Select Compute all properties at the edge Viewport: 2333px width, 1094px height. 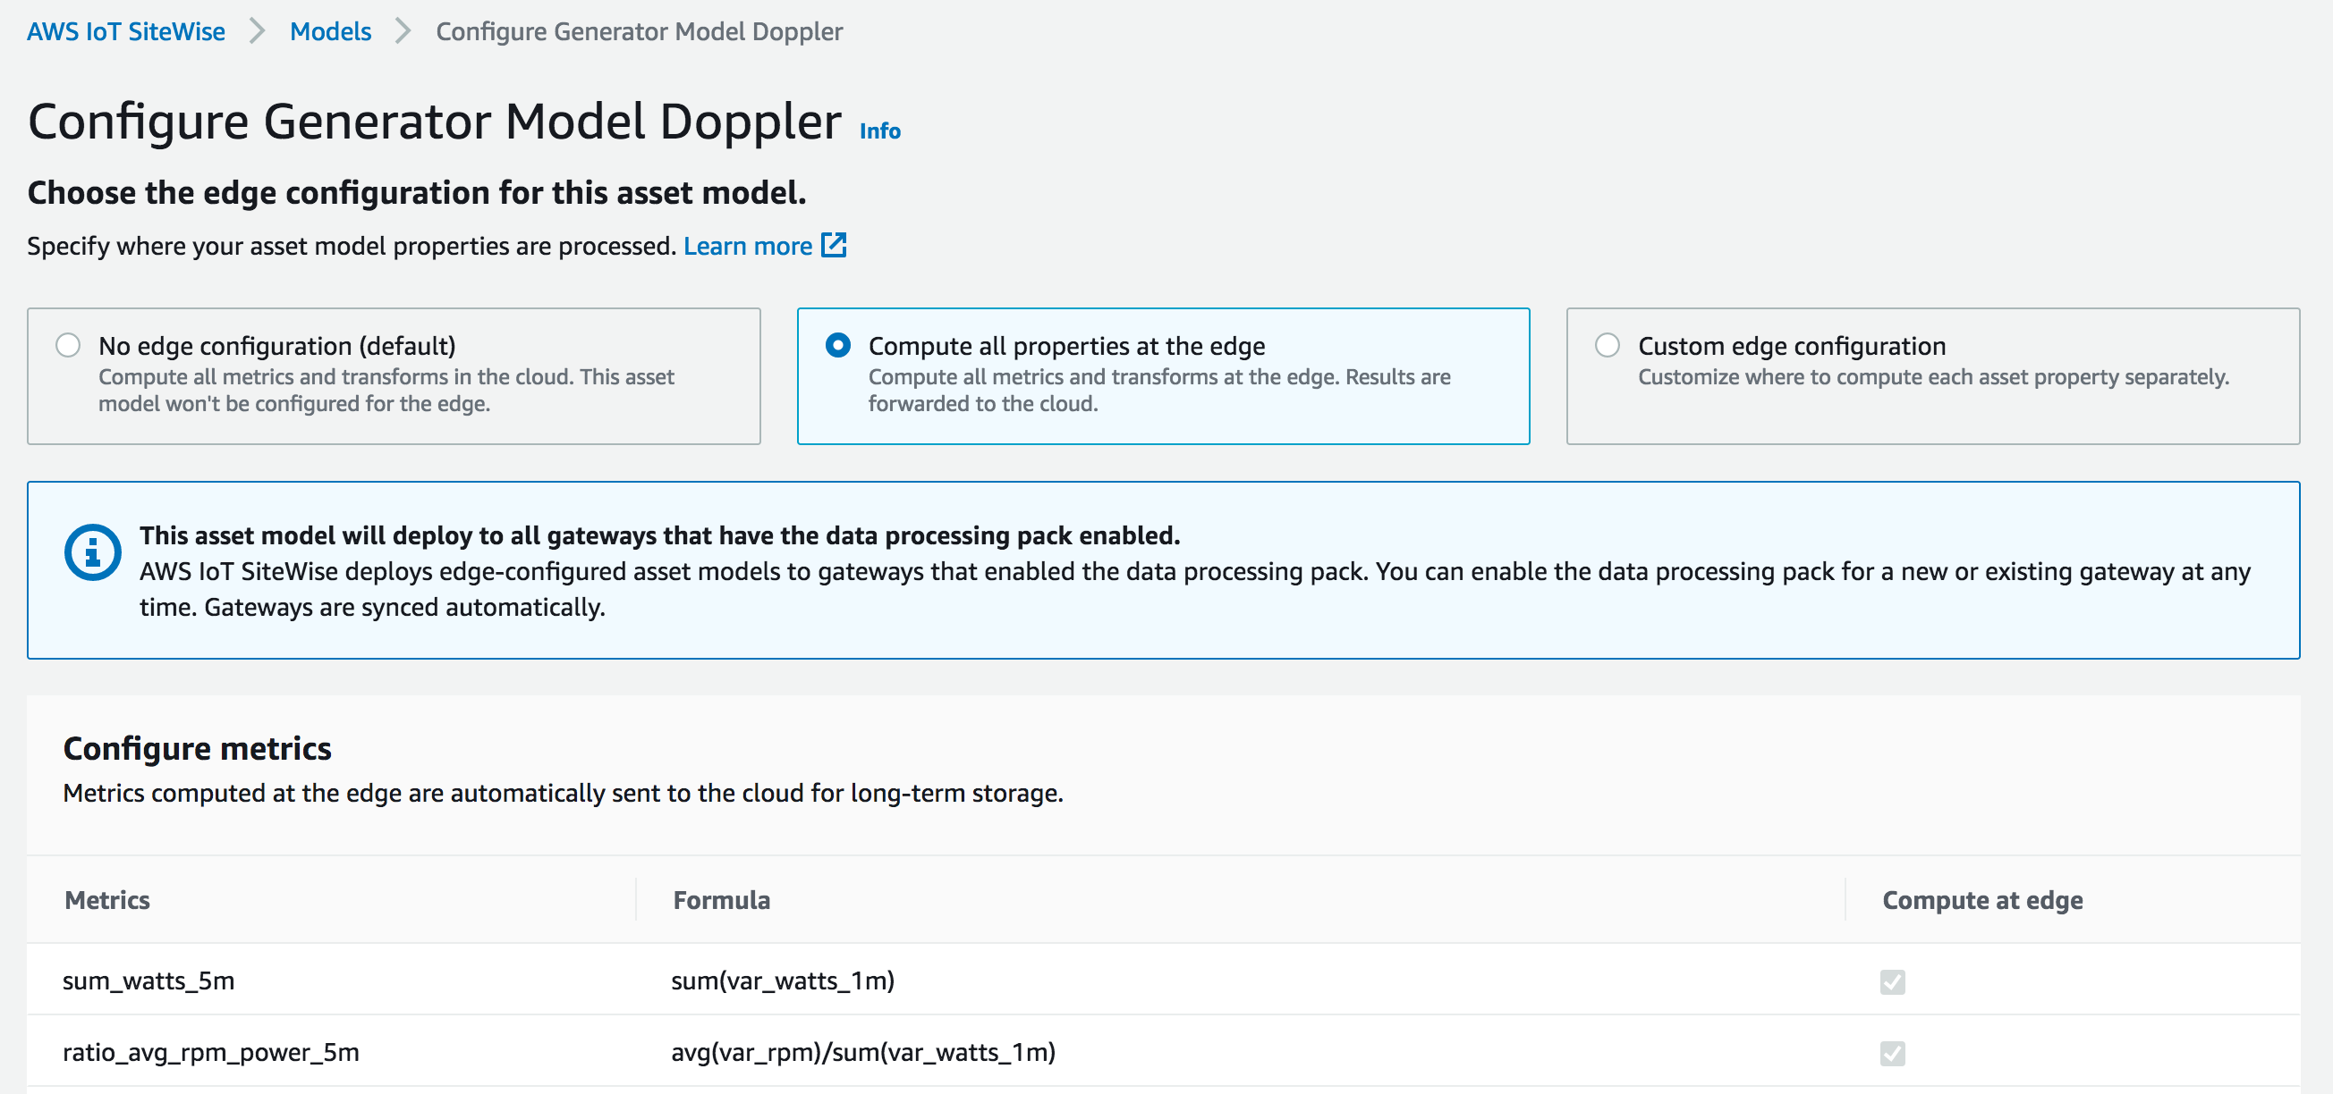pos(837,346)
